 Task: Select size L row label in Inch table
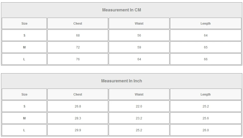[x=24, y=130]
